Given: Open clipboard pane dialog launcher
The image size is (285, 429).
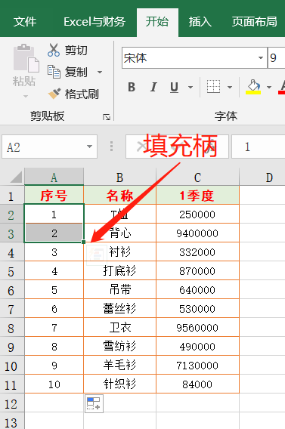Looking at the screenshot, I should (107, 117).
